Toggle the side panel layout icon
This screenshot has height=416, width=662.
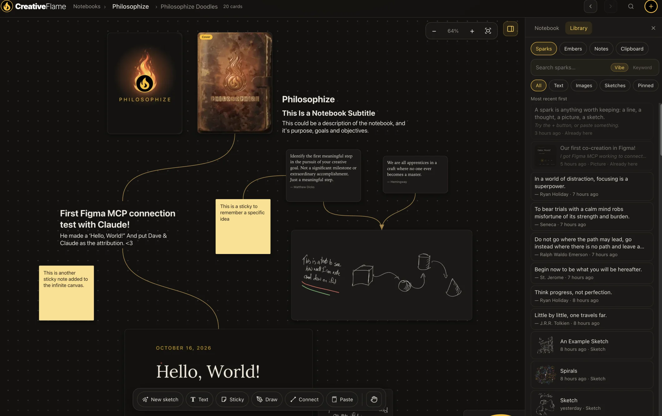511,29
